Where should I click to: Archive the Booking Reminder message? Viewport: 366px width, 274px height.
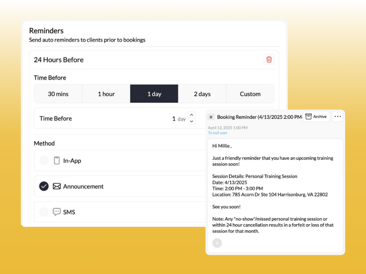[316, 116]
